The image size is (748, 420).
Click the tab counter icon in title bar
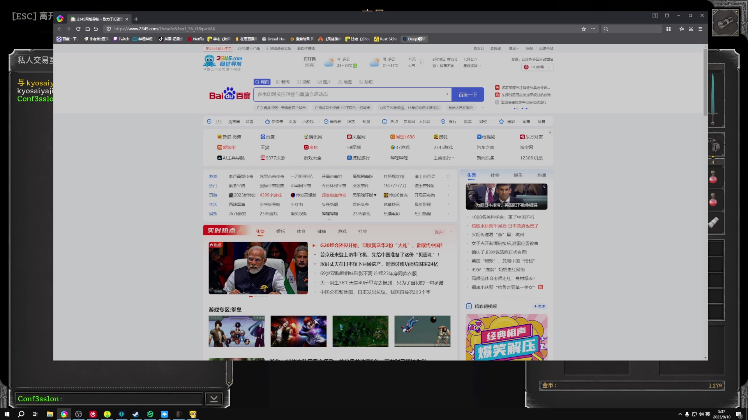655,16
